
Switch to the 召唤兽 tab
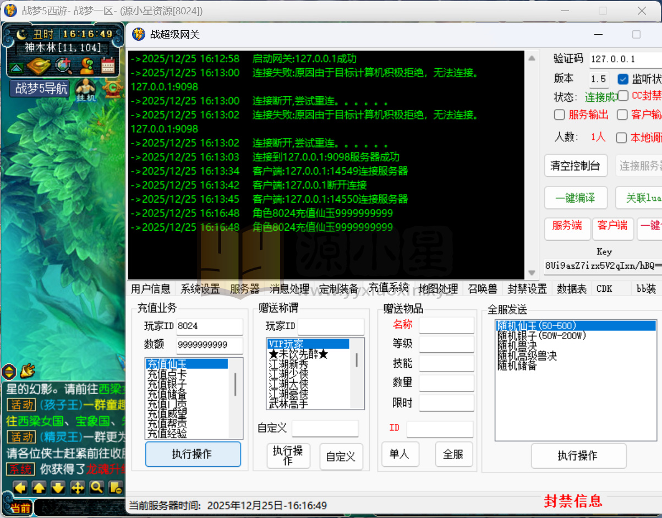click(x=483, y=288)
